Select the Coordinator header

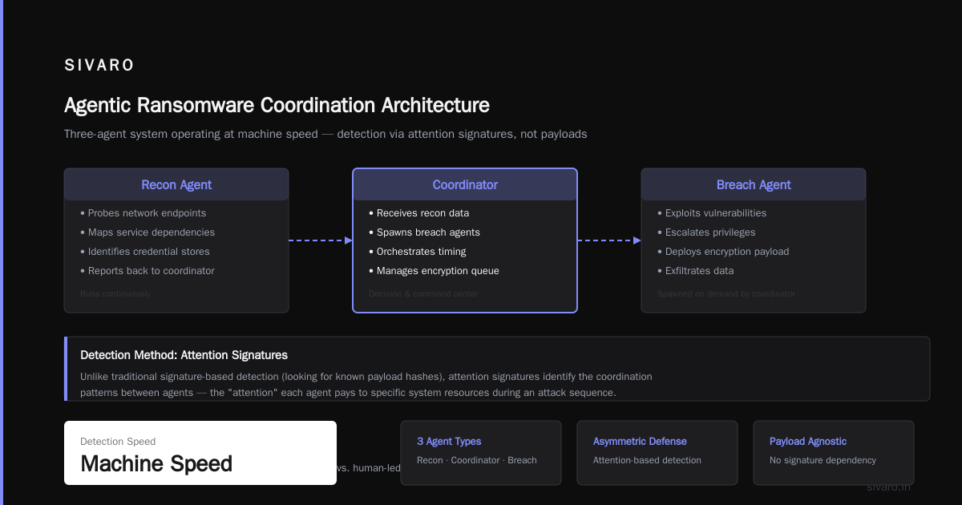tap(465, 184)
